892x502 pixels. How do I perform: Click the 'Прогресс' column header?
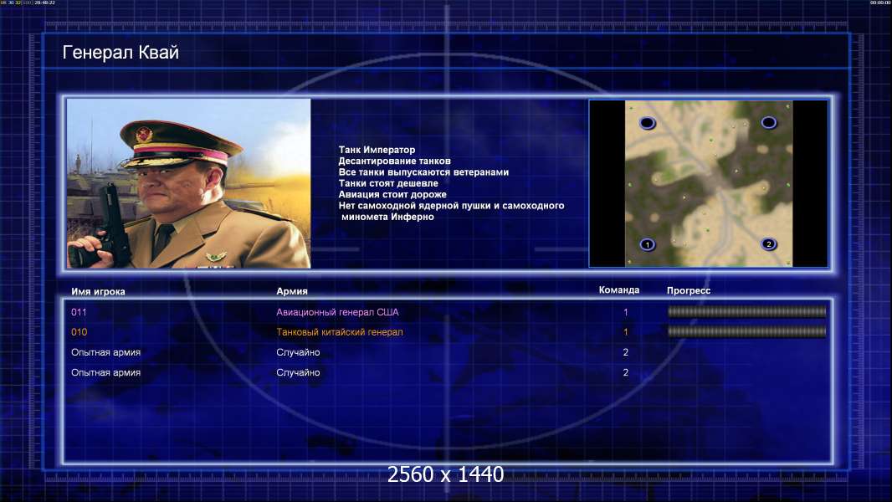(689, 290)
